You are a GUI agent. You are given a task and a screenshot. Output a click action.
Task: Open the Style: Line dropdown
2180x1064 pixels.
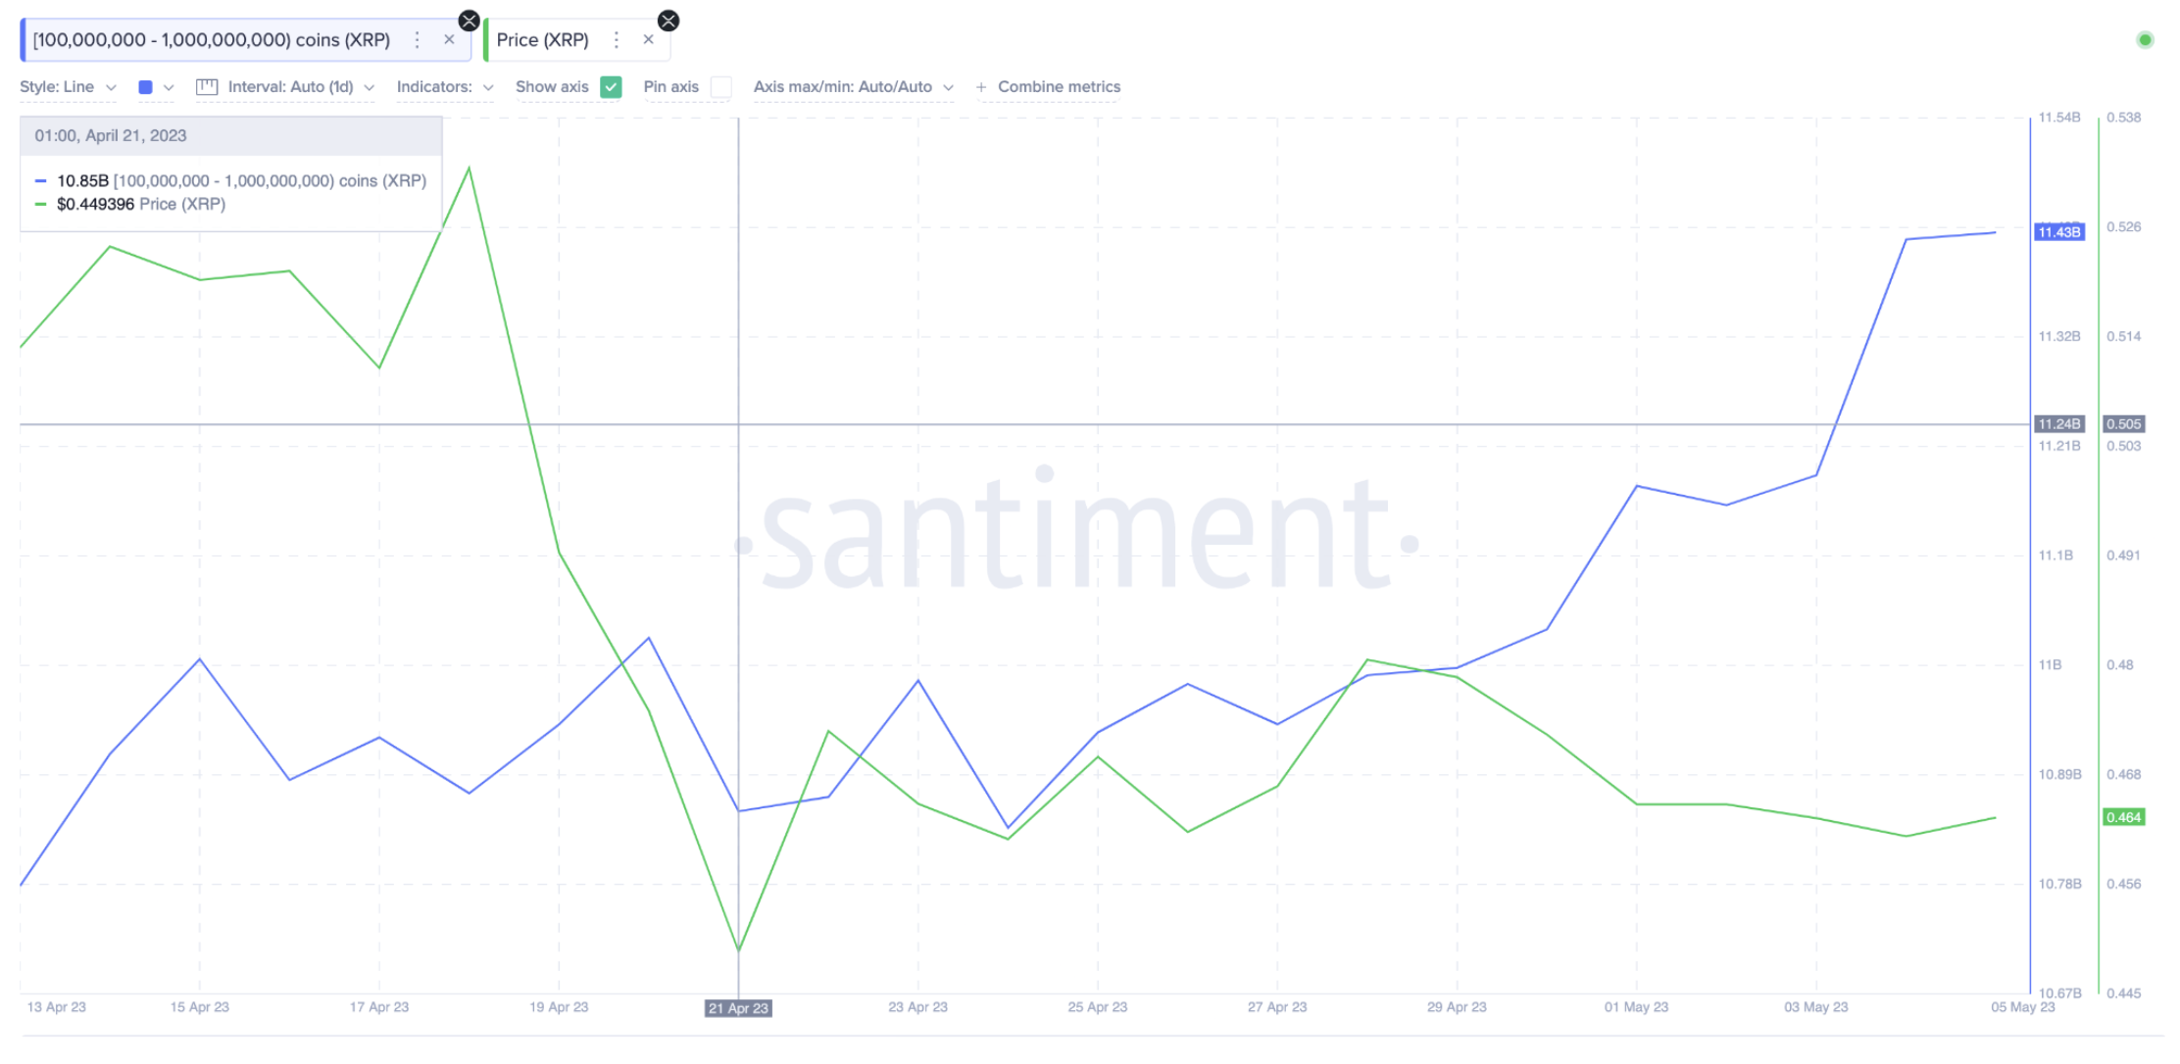point(69,87)
